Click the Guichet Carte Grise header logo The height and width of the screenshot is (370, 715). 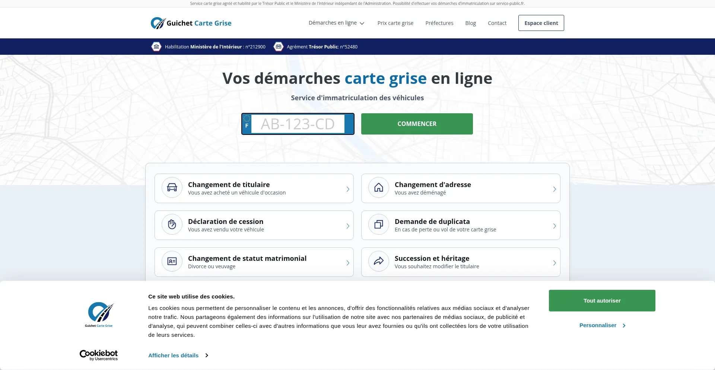(191, 23)
